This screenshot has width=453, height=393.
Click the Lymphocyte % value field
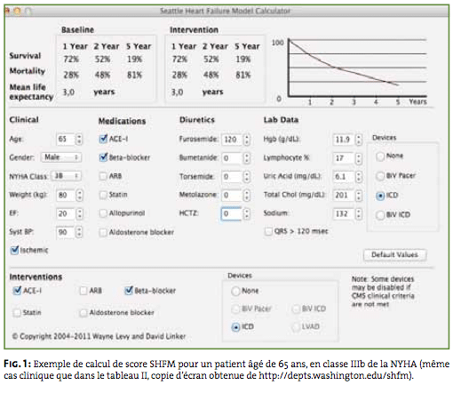click(x=344, y=158)
